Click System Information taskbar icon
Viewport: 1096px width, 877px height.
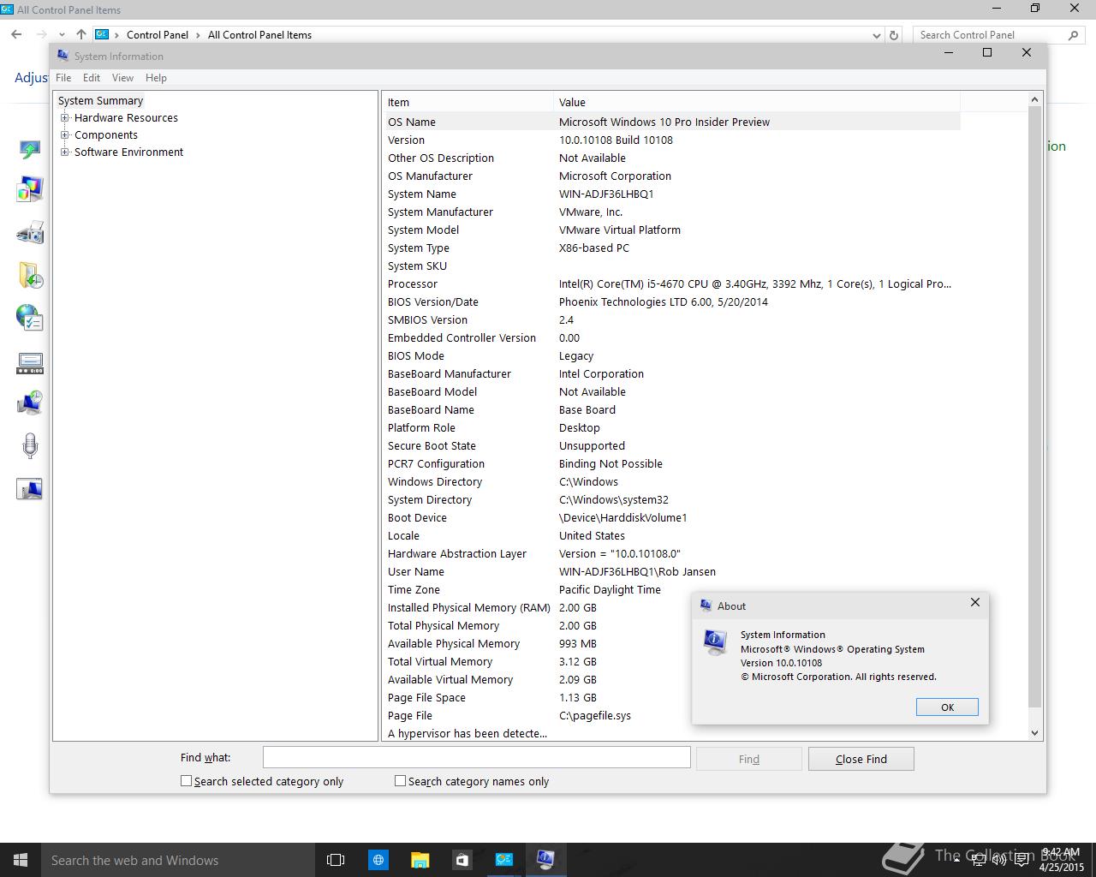click(545, 860)
